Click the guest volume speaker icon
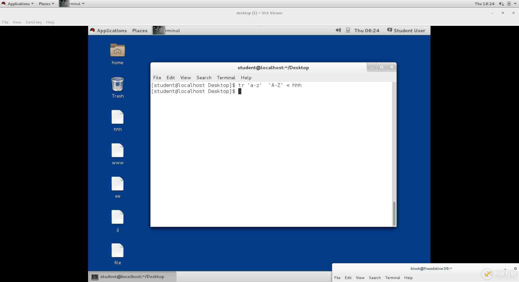 click(x=338, y=30)
